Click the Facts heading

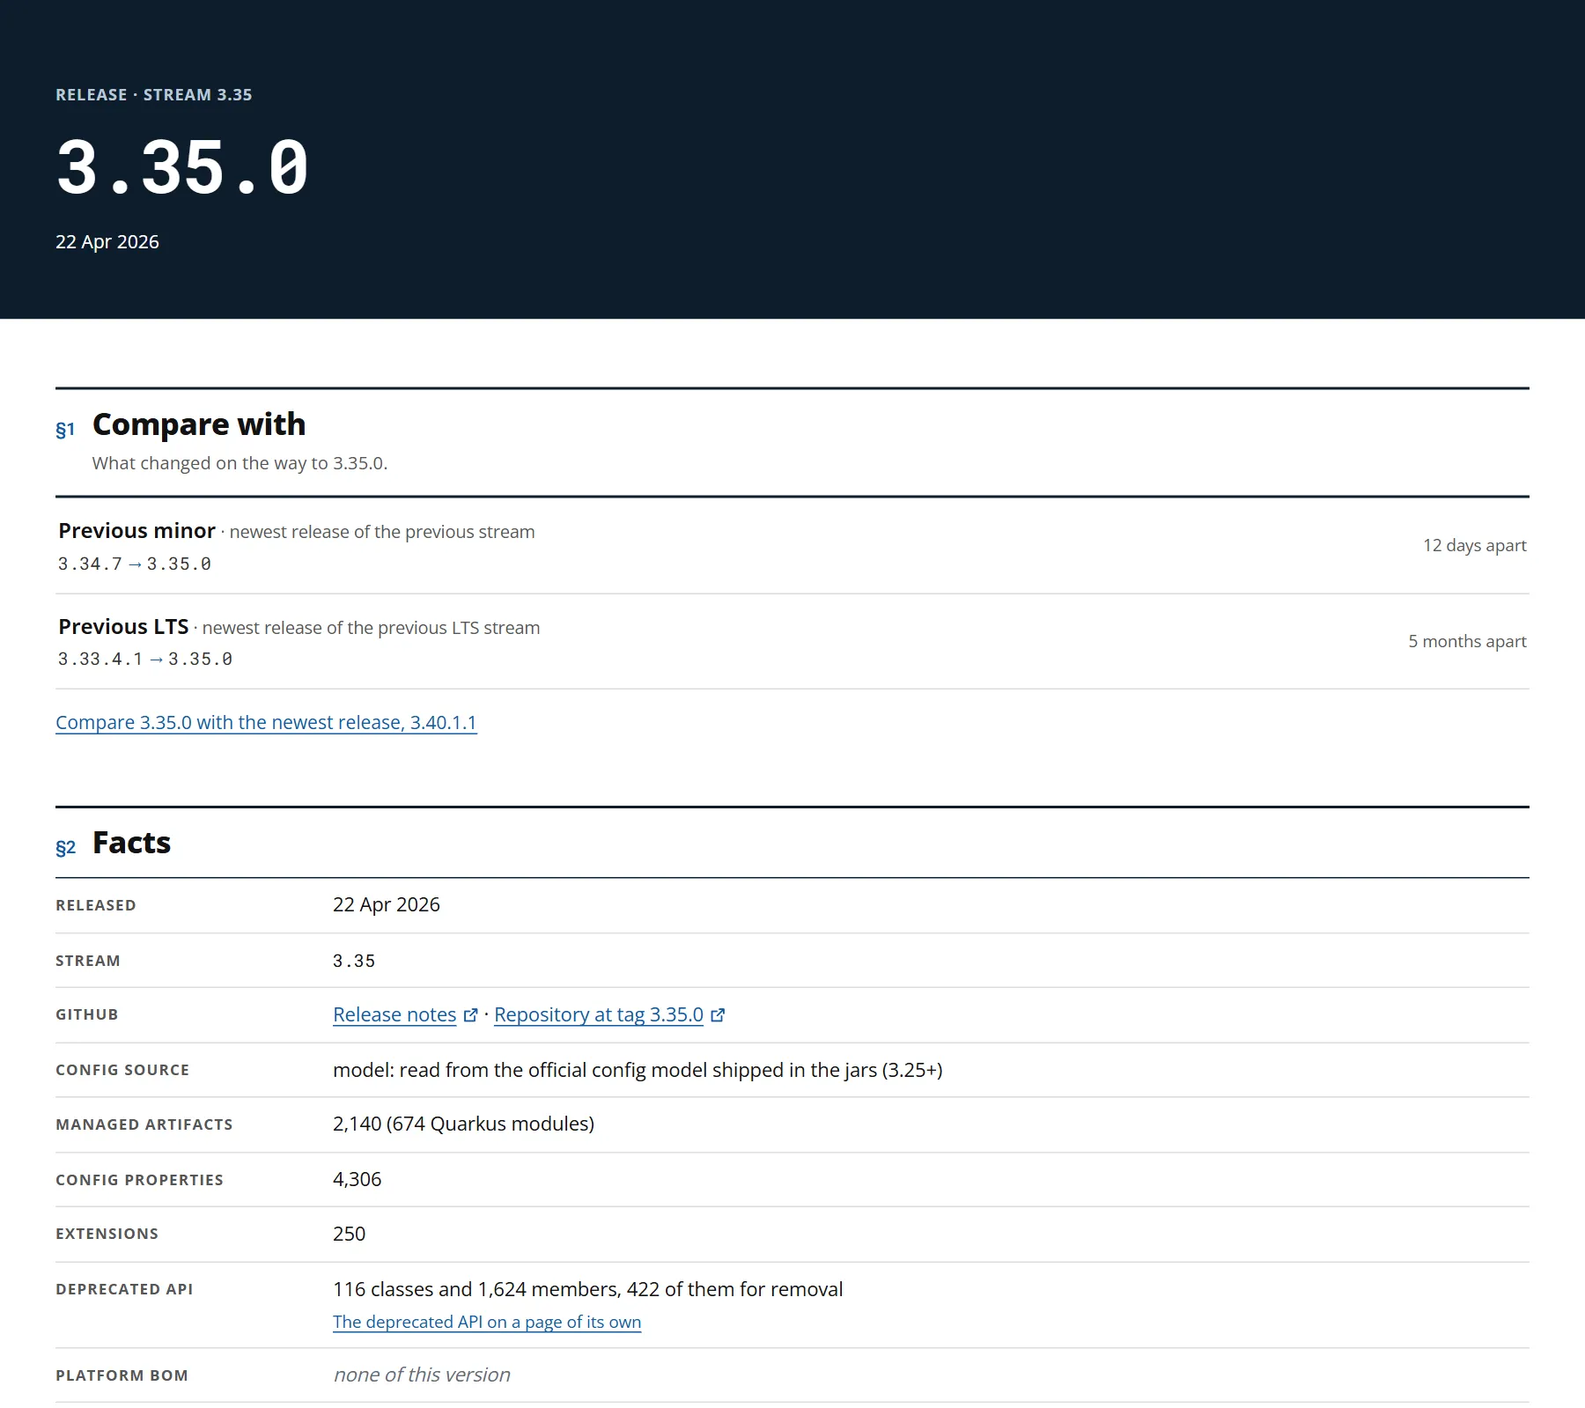[x=131, y=843]
